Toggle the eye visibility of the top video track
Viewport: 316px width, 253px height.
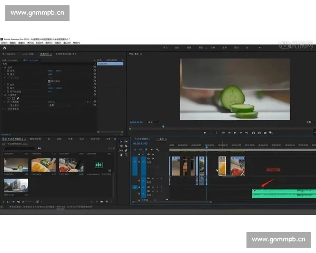[153, 154]
